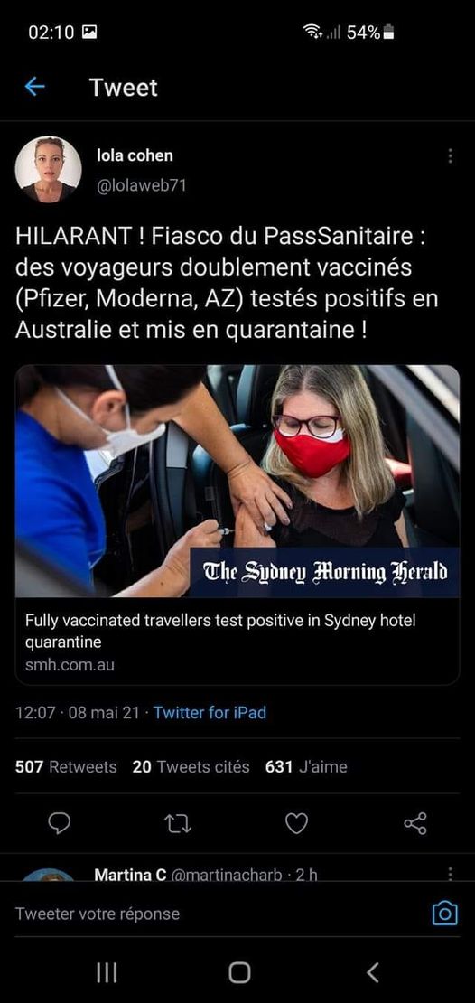Image resolution: width=475 pixels, height=1003 pixels.
Task: Open camera icon in reply bar
Action: tap(445, 913)
